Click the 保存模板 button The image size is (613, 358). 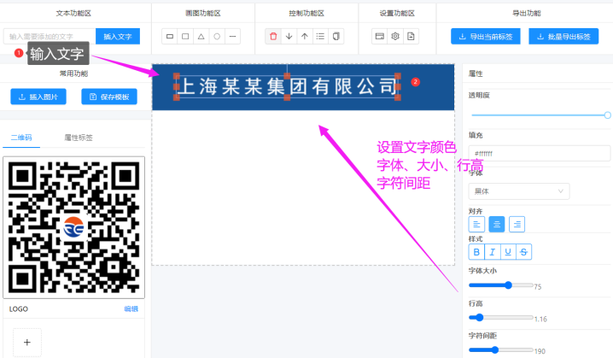(109, 97)
